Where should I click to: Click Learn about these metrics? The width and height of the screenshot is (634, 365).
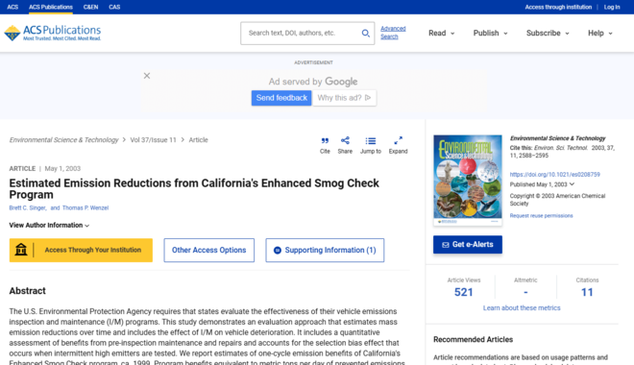522,308
